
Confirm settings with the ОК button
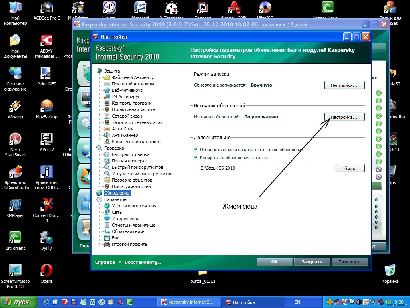pyautogui.click(x=275, y=262)
